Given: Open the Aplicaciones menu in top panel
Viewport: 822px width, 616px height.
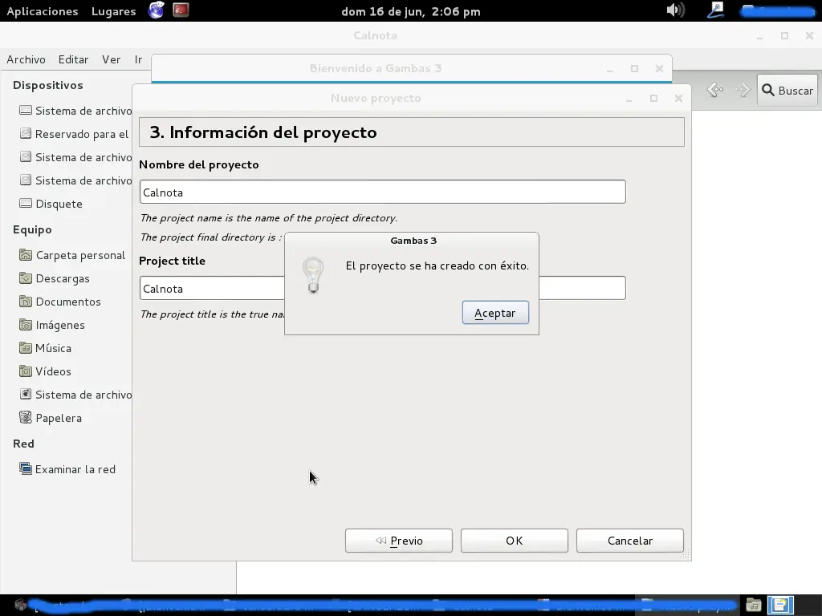Looking at the screenshot, I should coord(43,11).
